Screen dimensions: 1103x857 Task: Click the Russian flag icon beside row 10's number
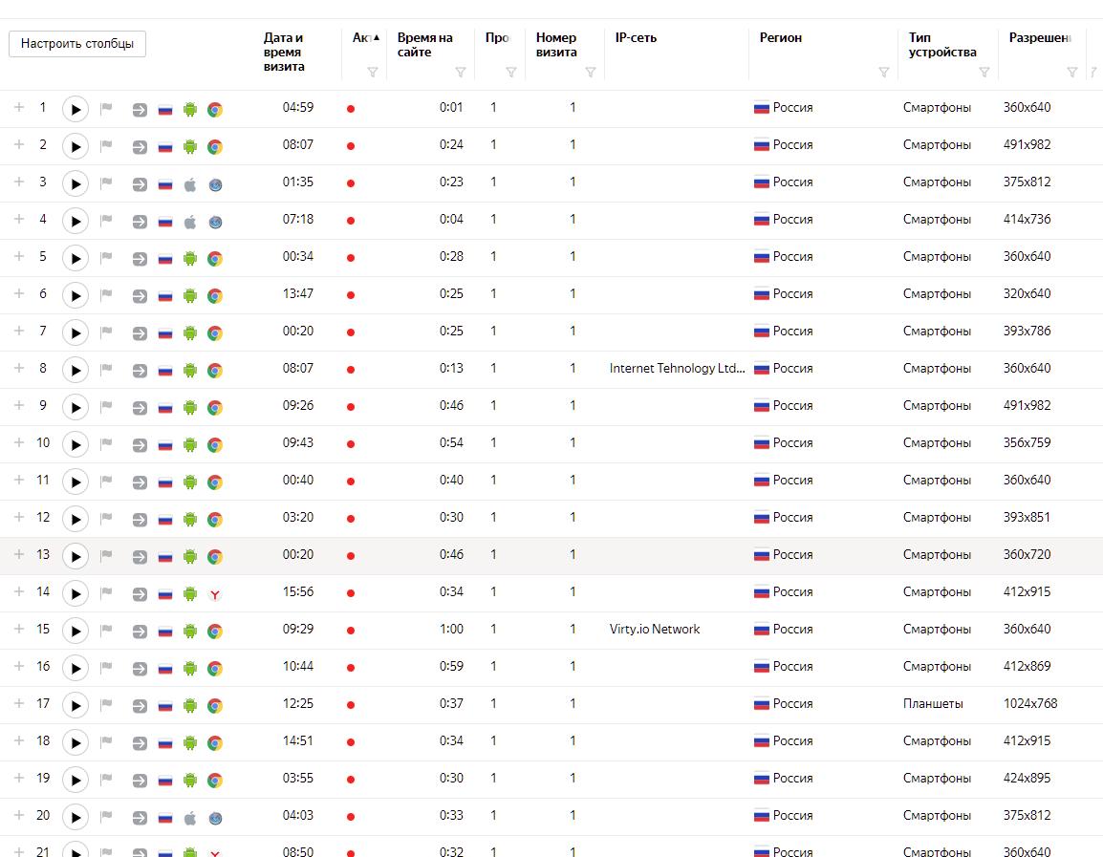click(165, 445)
